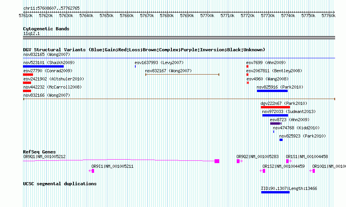Click the dgv222n67 (Park2010) text label
This screenshot has width=346, height=207.
point(284,103)
